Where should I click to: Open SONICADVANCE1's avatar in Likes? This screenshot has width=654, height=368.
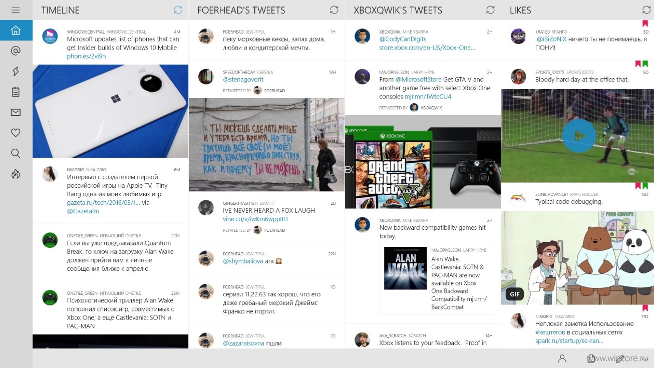tap(518, 199)
